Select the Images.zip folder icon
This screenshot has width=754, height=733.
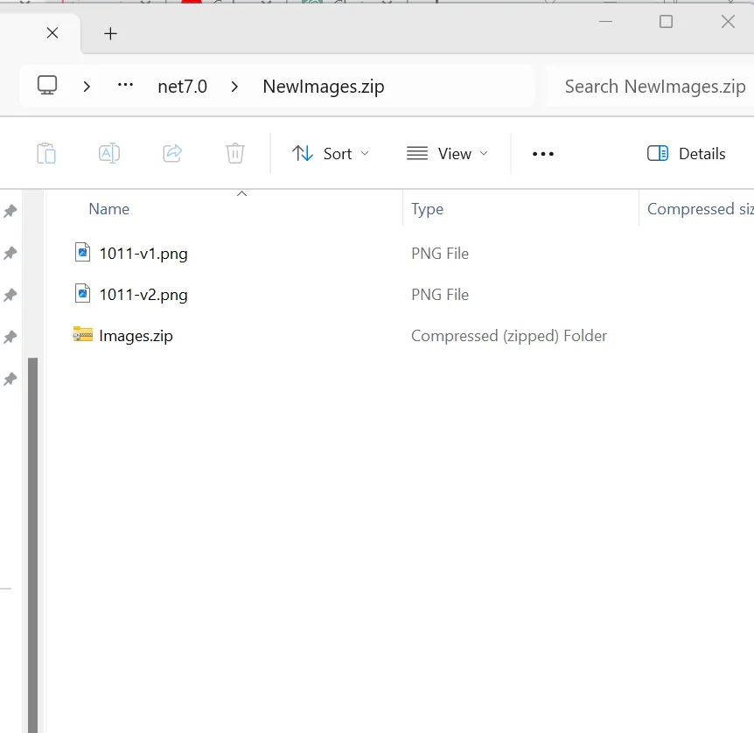tap(83, 335)
